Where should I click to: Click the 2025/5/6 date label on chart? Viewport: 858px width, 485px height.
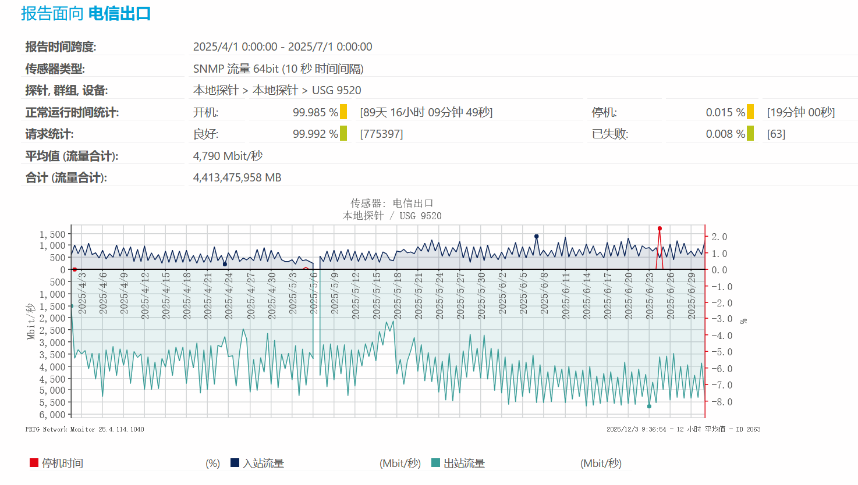tap(314, 293)
